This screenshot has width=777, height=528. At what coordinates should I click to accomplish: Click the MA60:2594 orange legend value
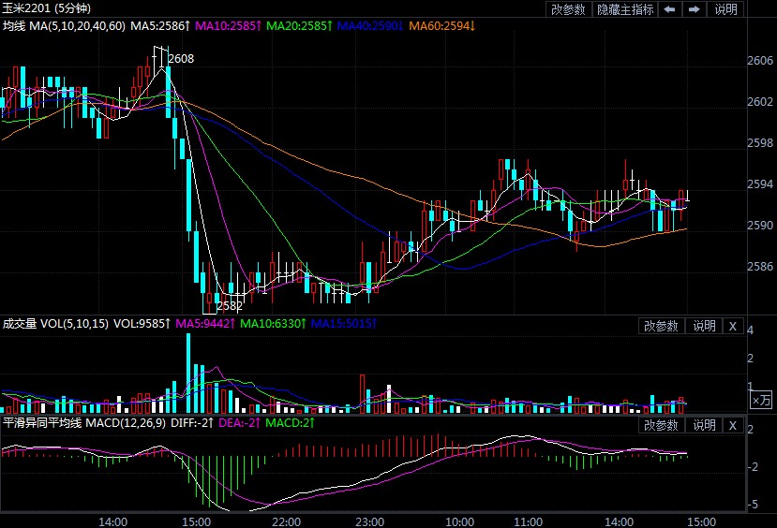(x=442, y=24)
